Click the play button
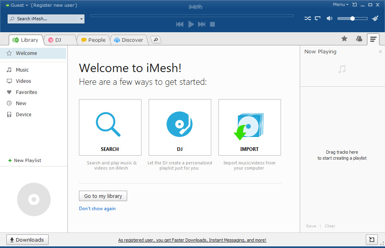 [x=191, y=24]
